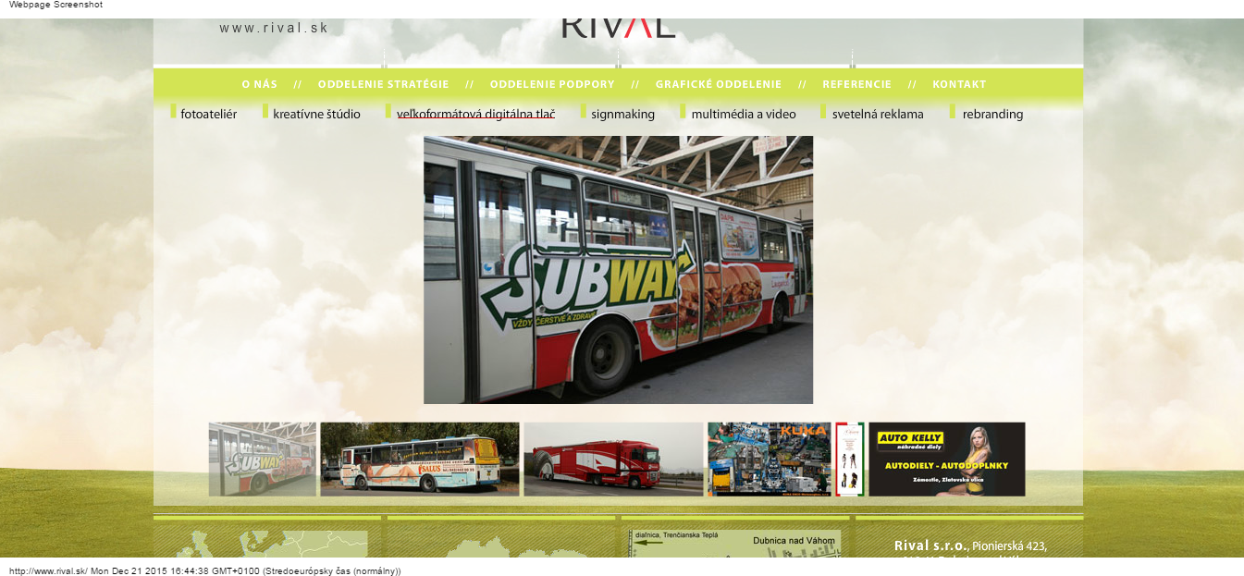Select kreatívne štúdio submenu link
The image size is (1244, 576).
click(317, 115)
